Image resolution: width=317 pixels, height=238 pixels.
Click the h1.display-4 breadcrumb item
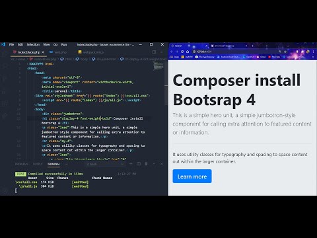[143, 59]
